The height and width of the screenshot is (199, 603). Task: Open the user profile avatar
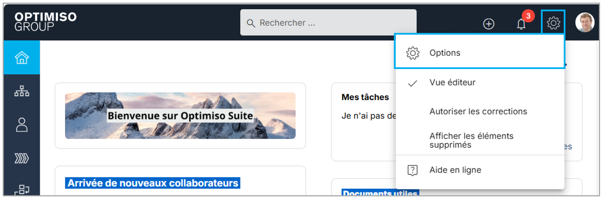coord(585,23)
